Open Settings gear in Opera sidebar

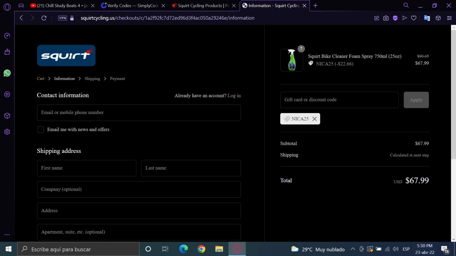(x=7, y=132)
